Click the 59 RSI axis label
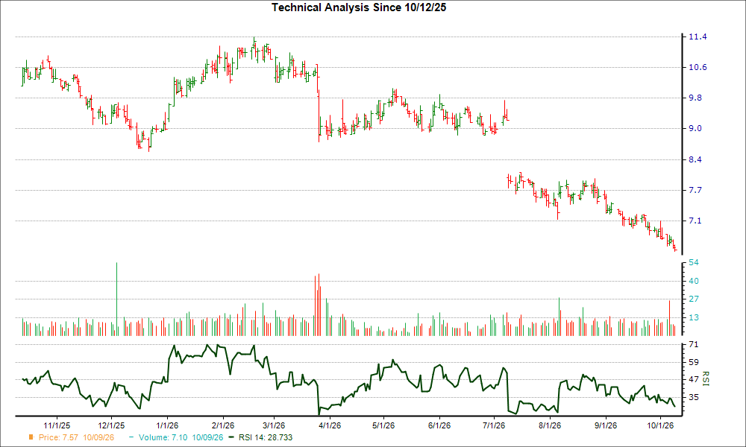The width and height of the screenshot is (746, 447). [694, 363]
